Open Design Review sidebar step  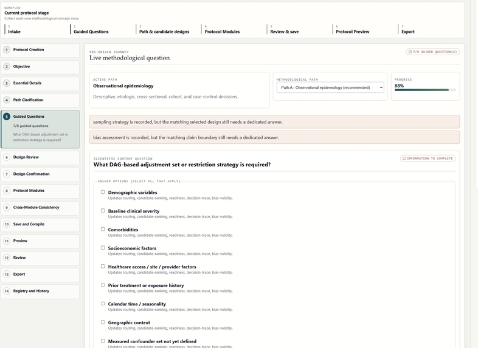(40, 157)
